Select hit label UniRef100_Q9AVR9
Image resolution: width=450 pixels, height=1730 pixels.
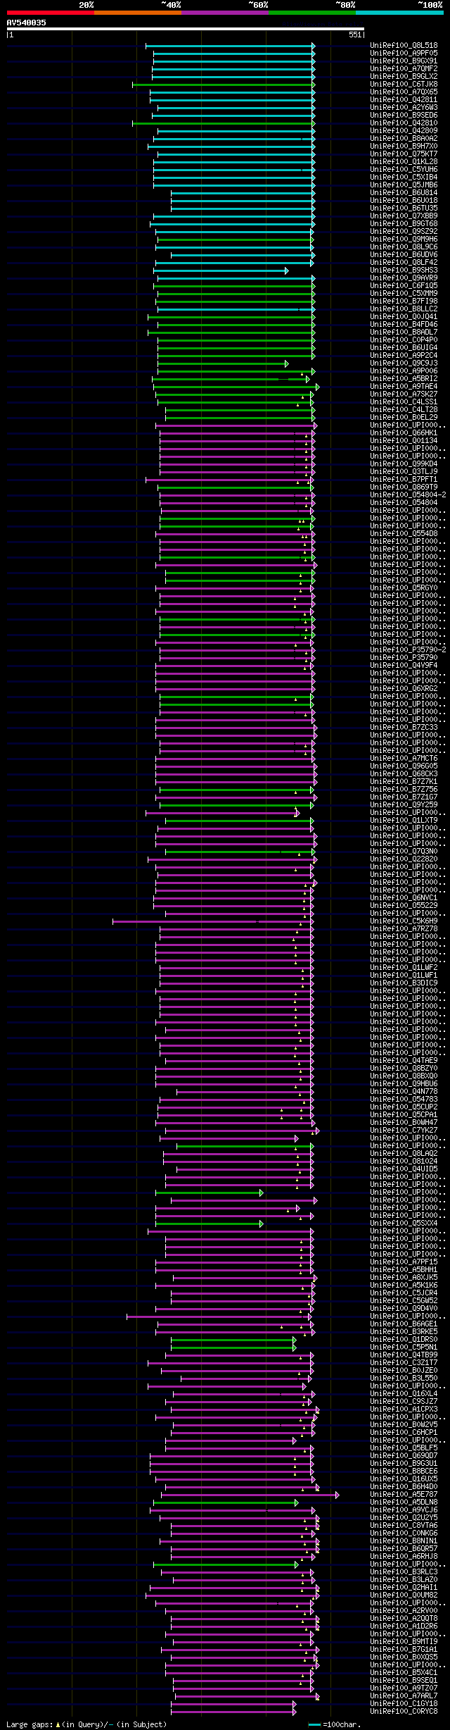pyautogui.click(x=404, y=278)
